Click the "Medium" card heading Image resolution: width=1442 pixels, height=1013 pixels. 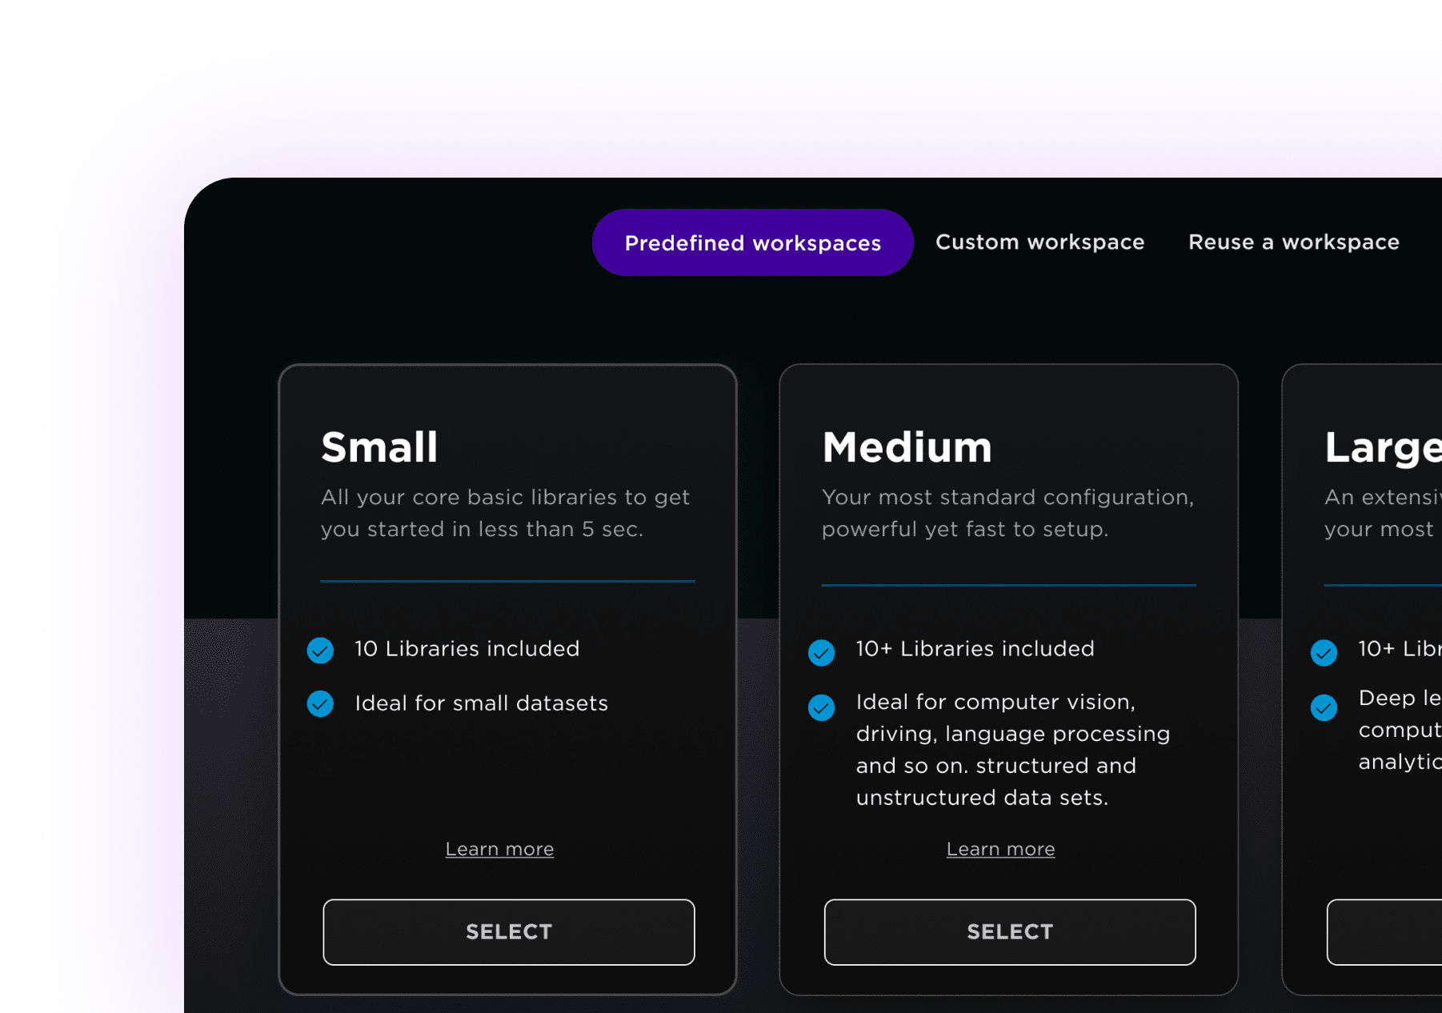[x=907, y=447]
